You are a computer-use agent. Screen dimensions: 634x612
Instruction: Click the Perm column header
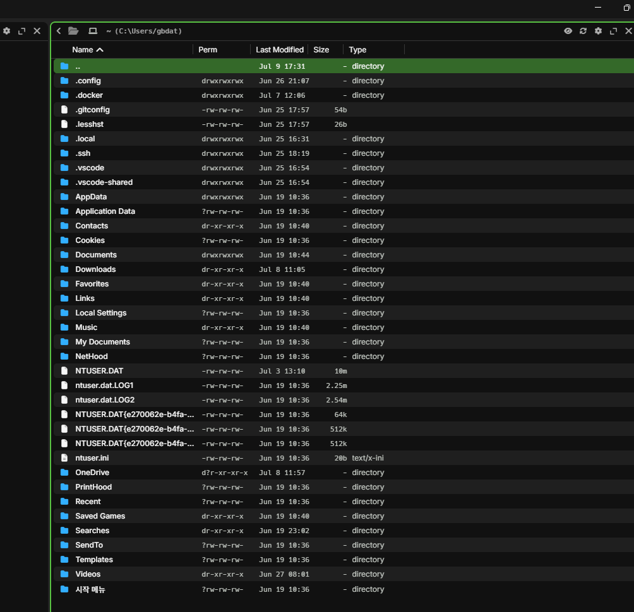coord(207,50)
